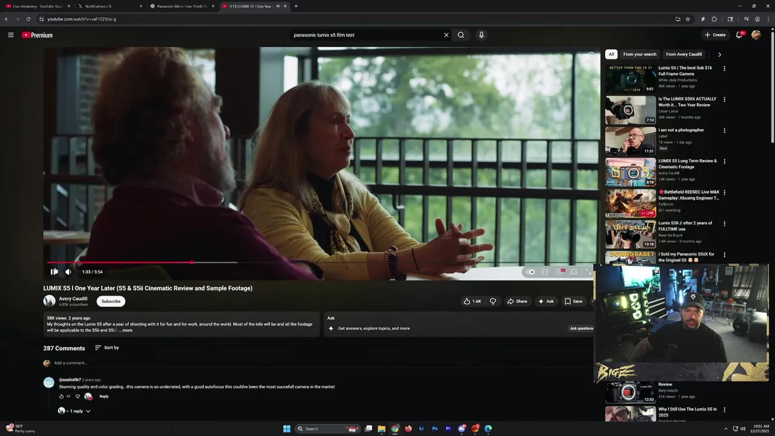Enter fullscreen mode in the player
This screenshot has height=436, width=775.
pyautogui.click(x=588, y=272)
